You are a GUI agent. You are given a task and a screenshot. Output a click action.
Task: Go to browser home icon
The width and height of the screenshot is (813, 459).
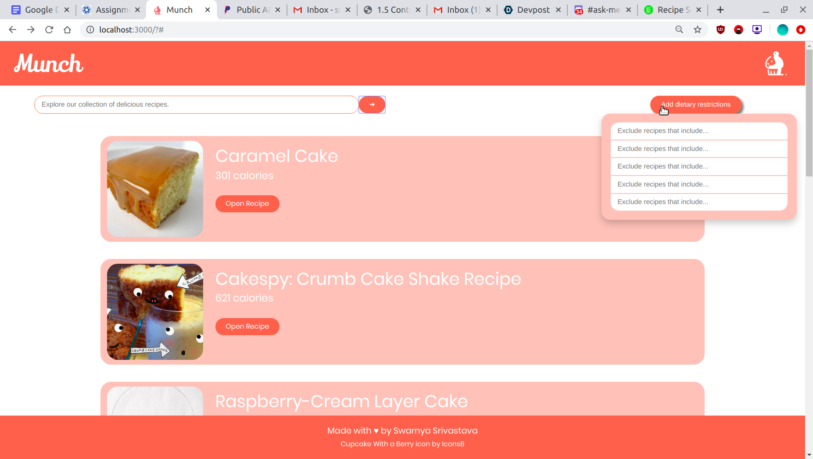tap(67, 30)
